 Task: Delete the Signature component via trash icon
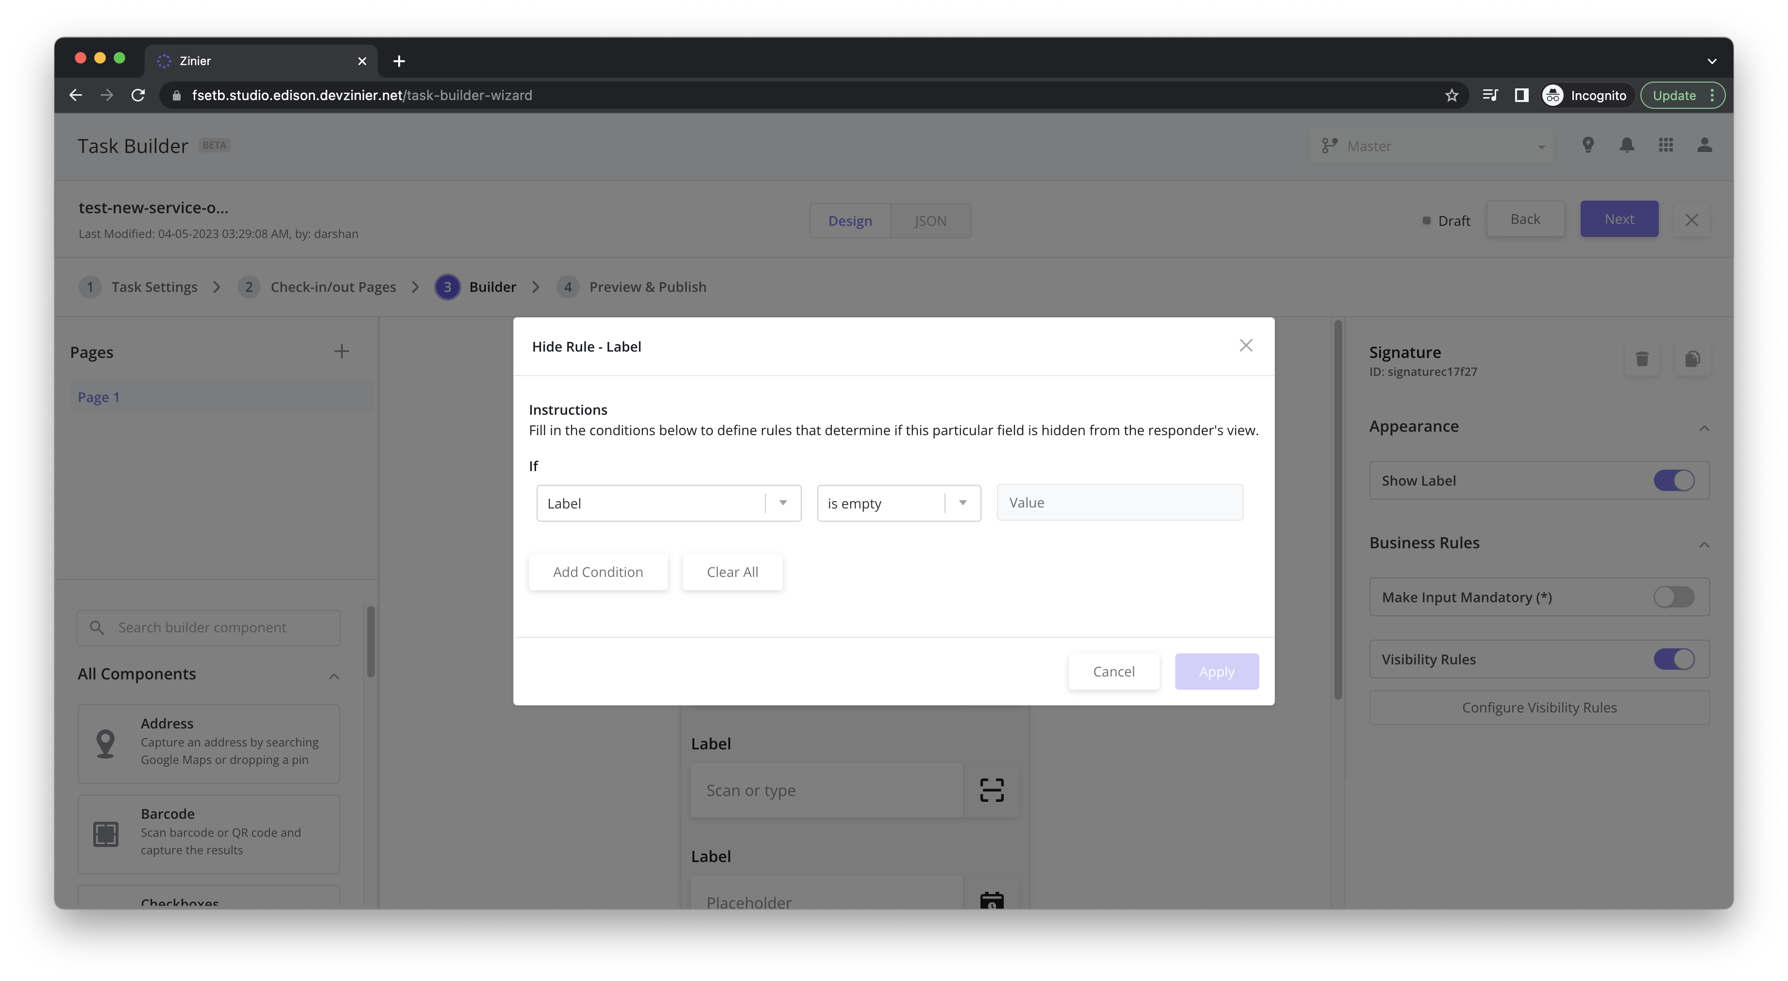tap(1641, 358)
